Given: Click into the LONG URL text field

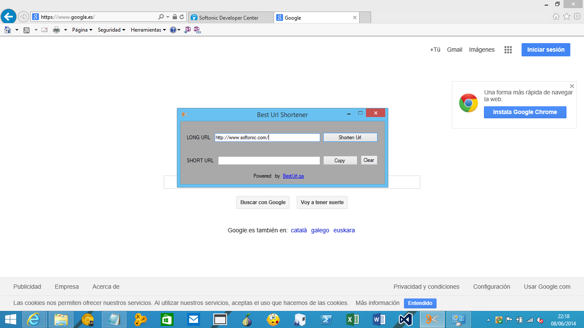Looking at the screenshot, I should pyautogui.click(x=267, y=138).
